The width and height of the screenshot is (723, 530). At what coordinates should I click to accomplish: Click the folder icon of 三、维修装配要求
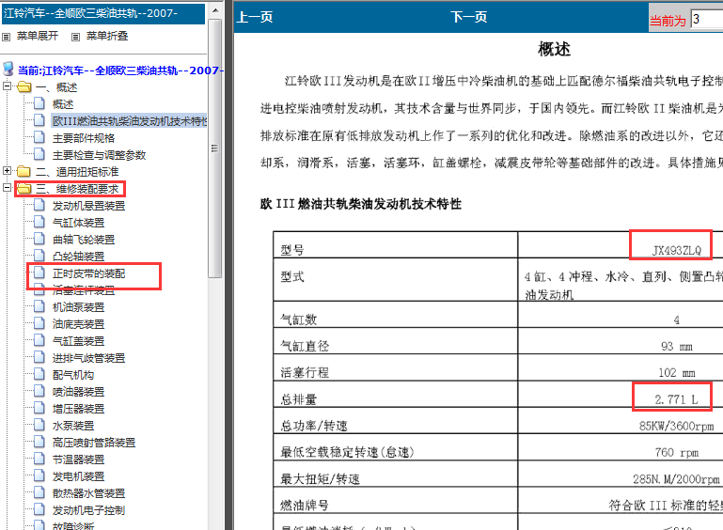(x=24, y=189)
